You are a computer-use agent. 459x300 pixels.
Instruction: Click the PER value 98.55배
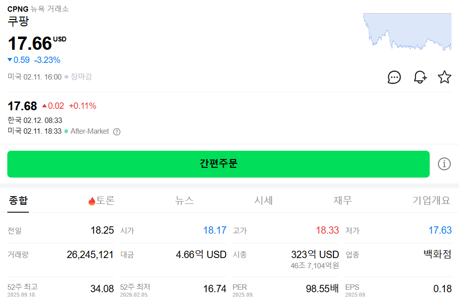click(x=322, y=289)
